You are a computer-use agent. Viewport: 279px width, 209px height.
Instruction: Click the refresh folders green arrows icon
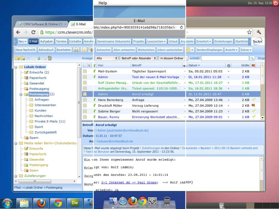coord(39,58)
